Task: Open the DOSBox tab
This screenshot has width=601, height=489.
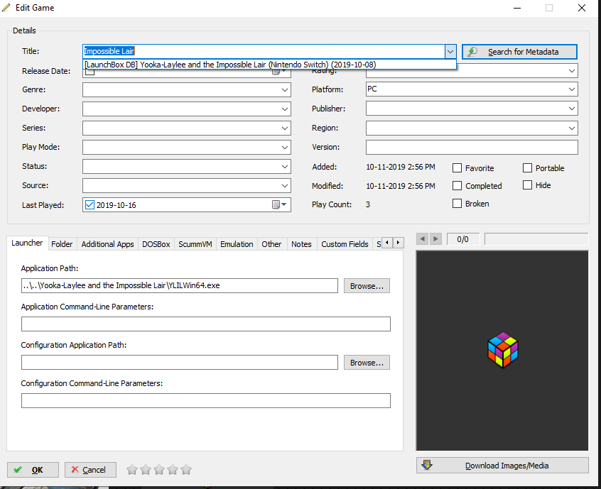Action: coord(156,244)
